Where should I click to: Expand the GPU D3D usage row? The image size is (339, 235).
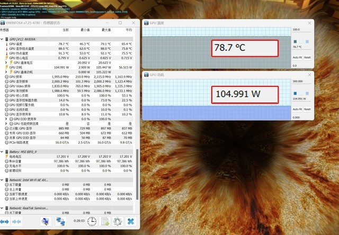click(x=6, y=119)
